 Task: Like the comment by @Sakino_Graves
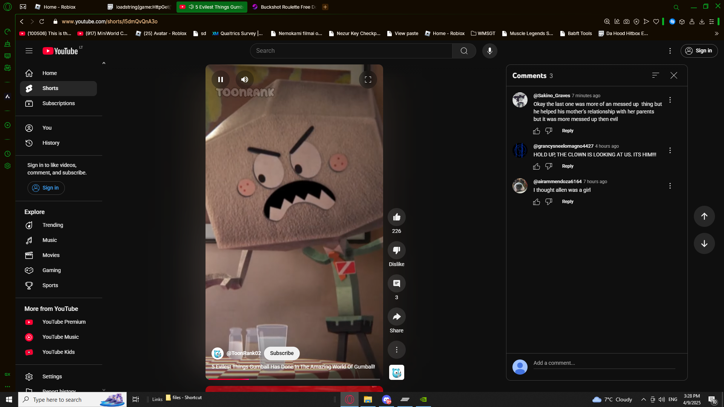(537, 131)
